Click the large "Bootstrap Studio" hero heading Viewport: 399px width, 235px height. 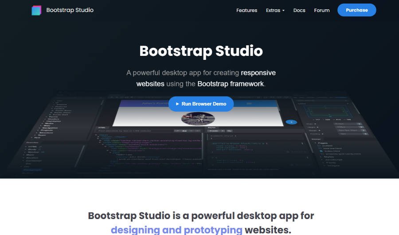[201, 51]
